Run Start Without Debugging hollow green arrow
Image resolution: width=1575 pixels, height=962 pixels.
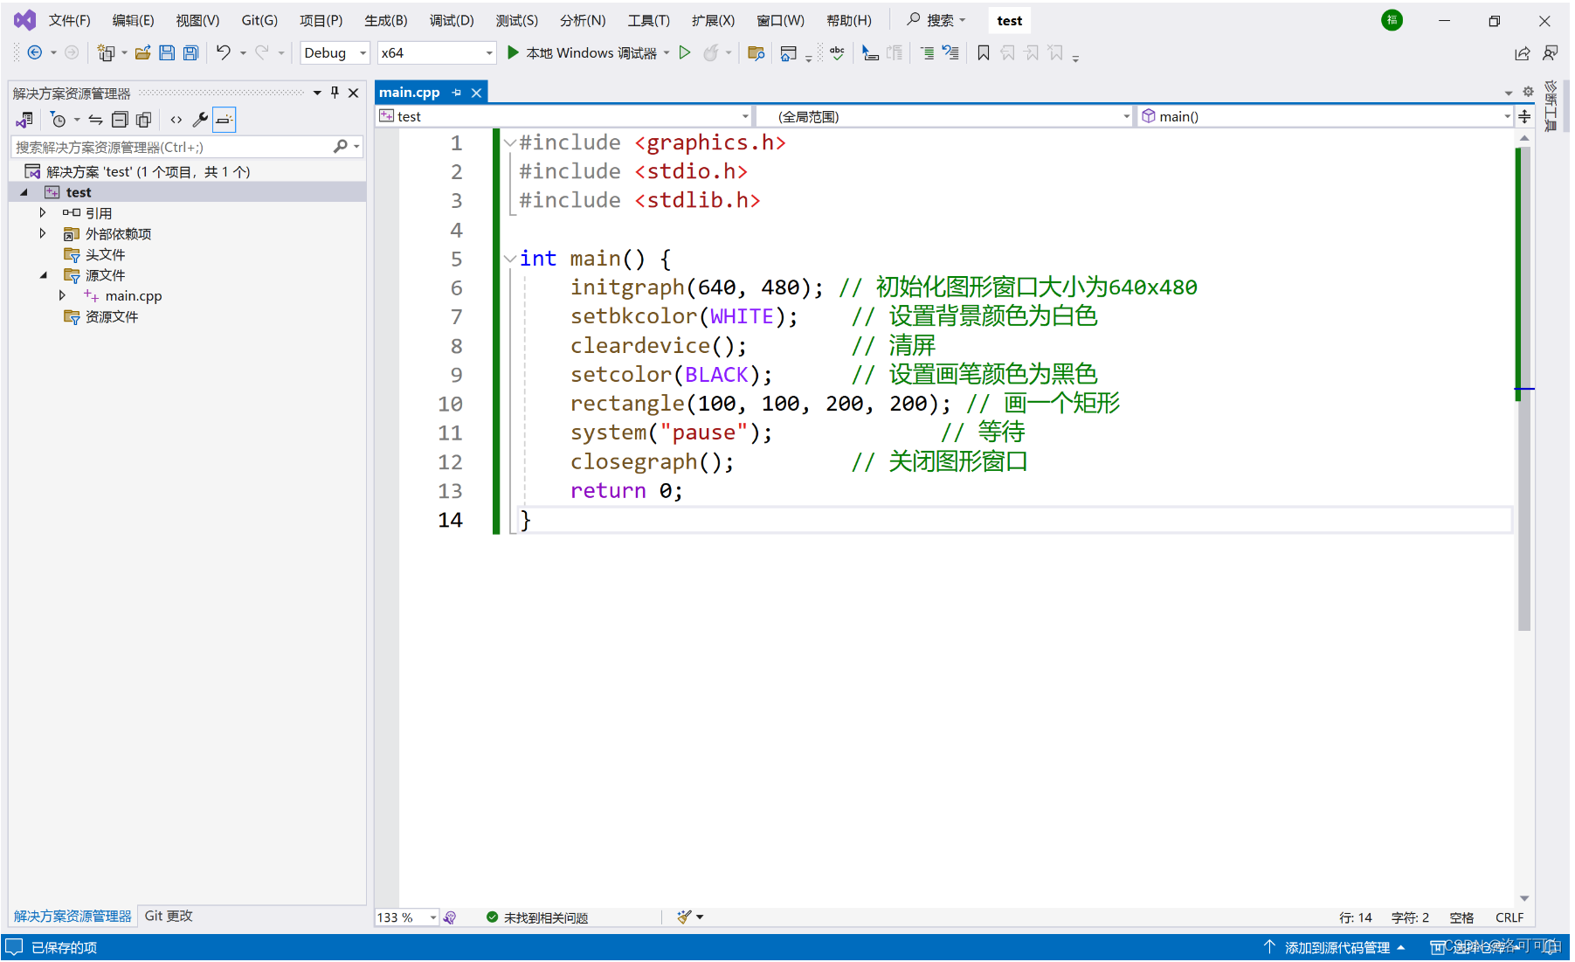tap(685, 53)
